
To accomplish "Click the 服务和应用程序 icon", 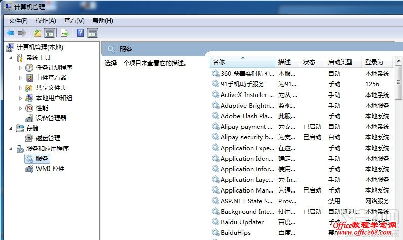I will point(20,149).
